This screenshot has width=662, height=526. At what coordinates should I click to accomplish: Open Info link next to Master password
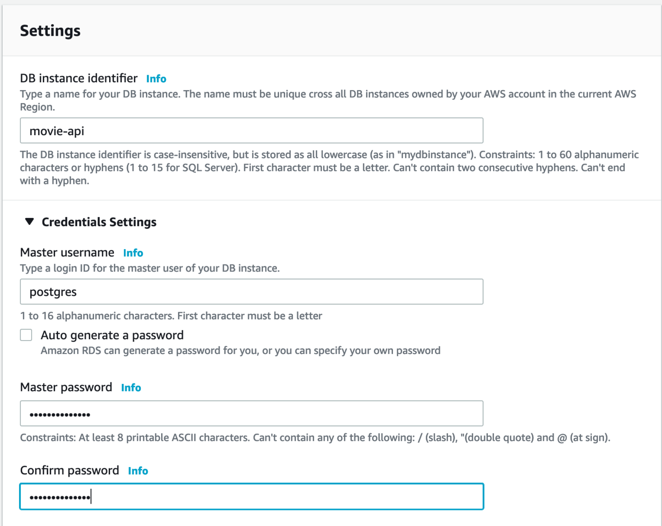tap(131, 388)
